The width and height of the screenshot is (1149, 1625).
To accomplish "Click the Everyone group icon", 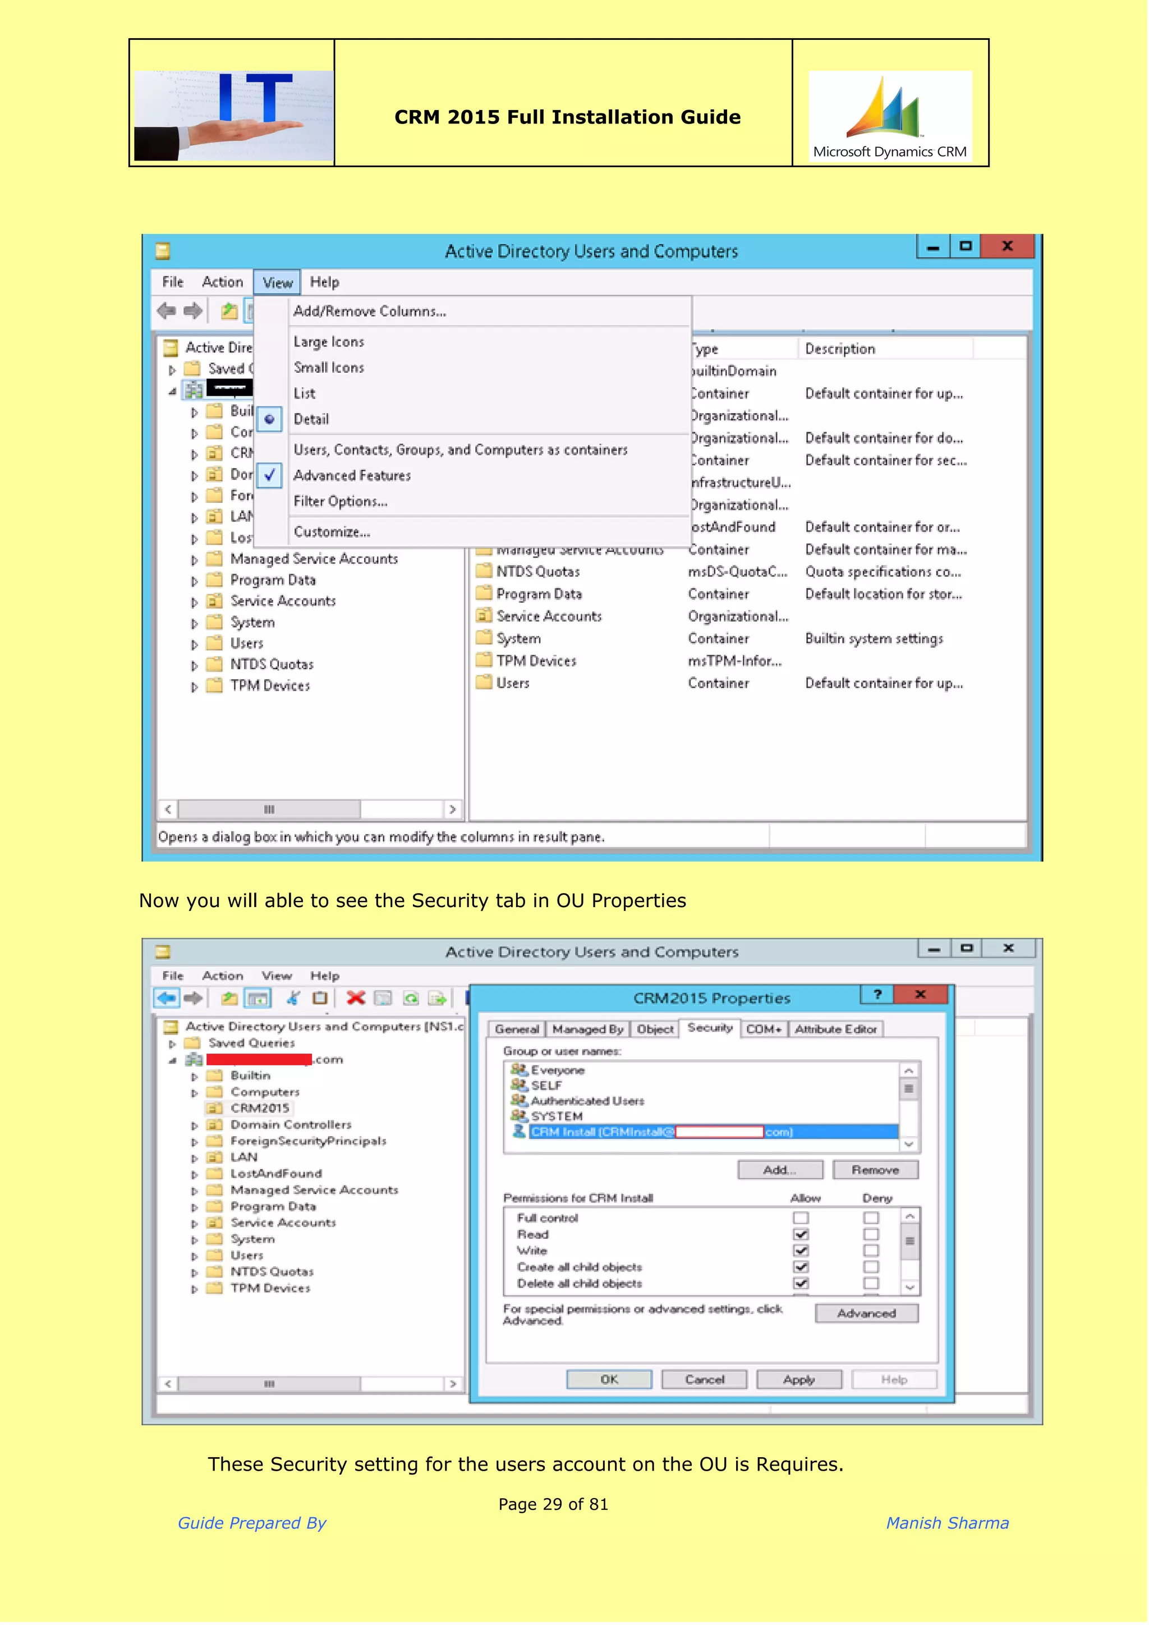I will click(520, 1070).
